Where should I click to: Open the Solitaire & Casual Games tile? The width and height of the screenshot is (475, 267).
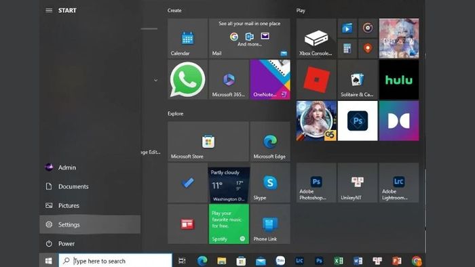click(358, 79)
